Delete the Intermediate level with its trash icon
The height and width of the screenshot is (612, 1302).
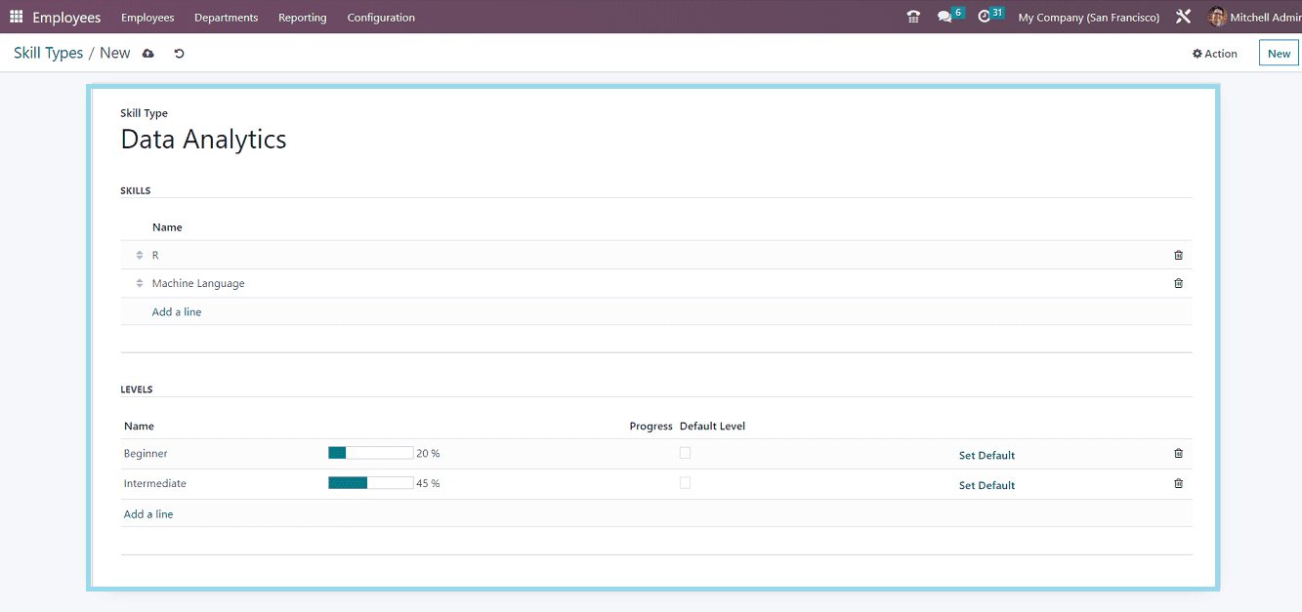pos(1178,483)
